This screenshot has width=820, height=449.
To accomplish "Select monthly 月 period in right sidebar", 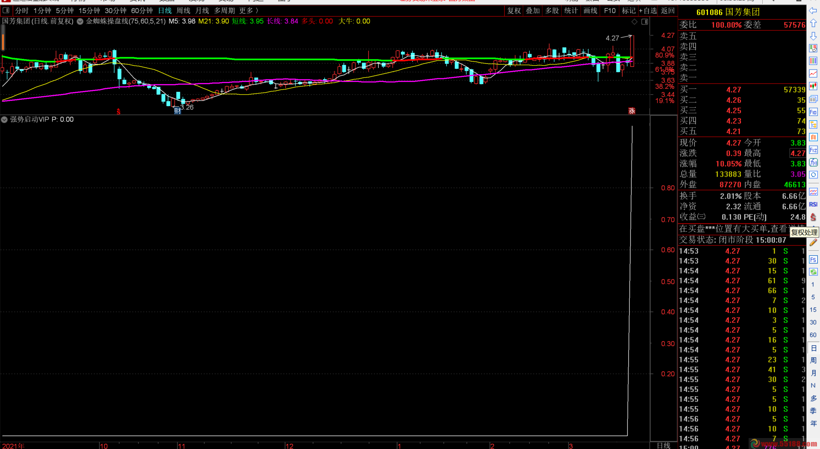I will 813,373.
